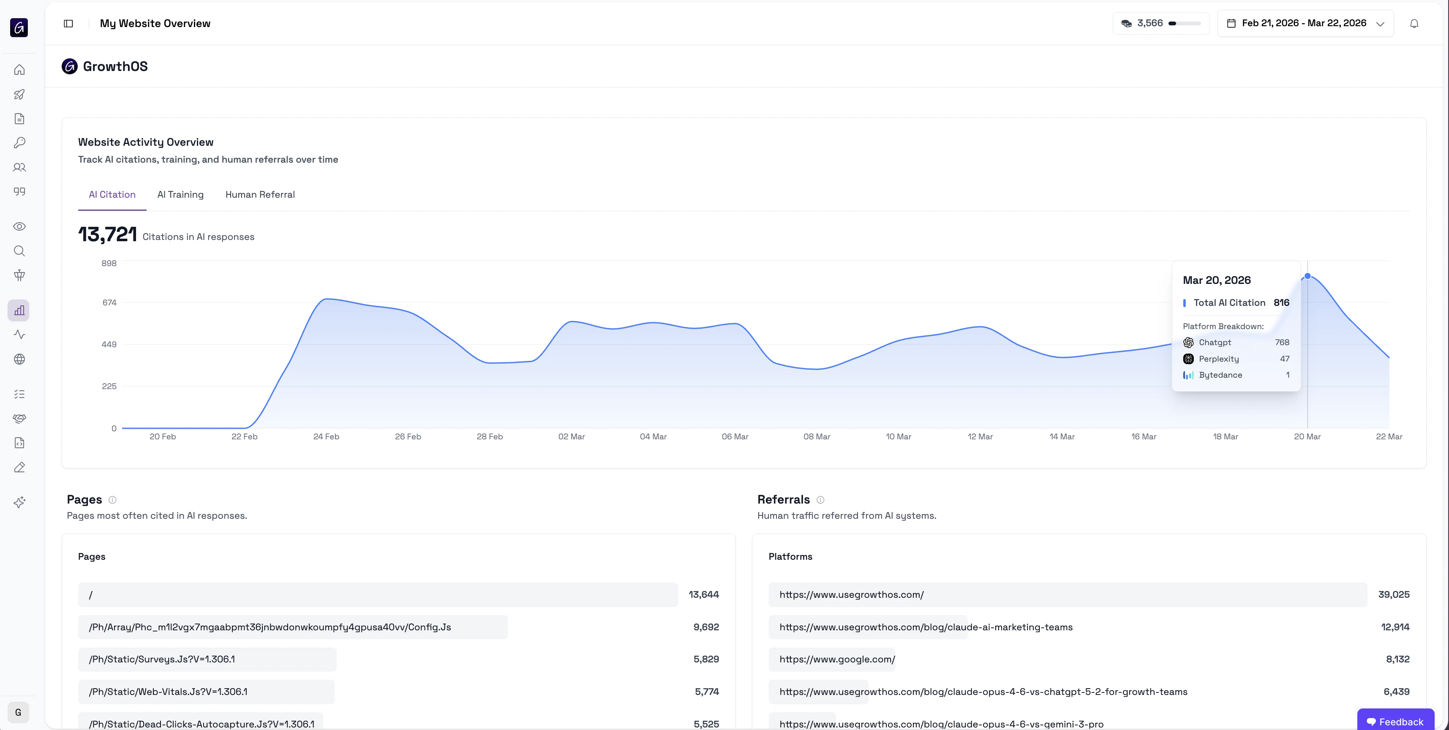The image size is (1449, 730).
Task: Switch to the Human Referral tab
Action: (260, 195)
